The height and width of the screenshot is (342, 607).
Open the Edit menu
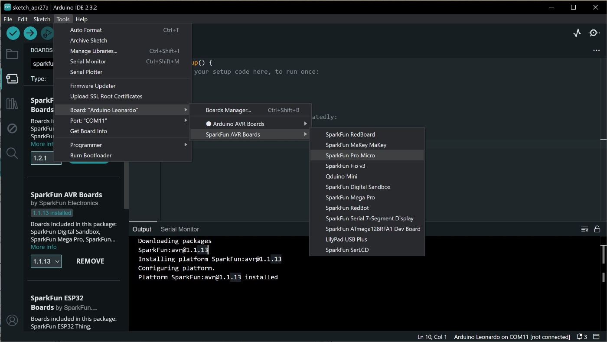[x=23, y=19]
